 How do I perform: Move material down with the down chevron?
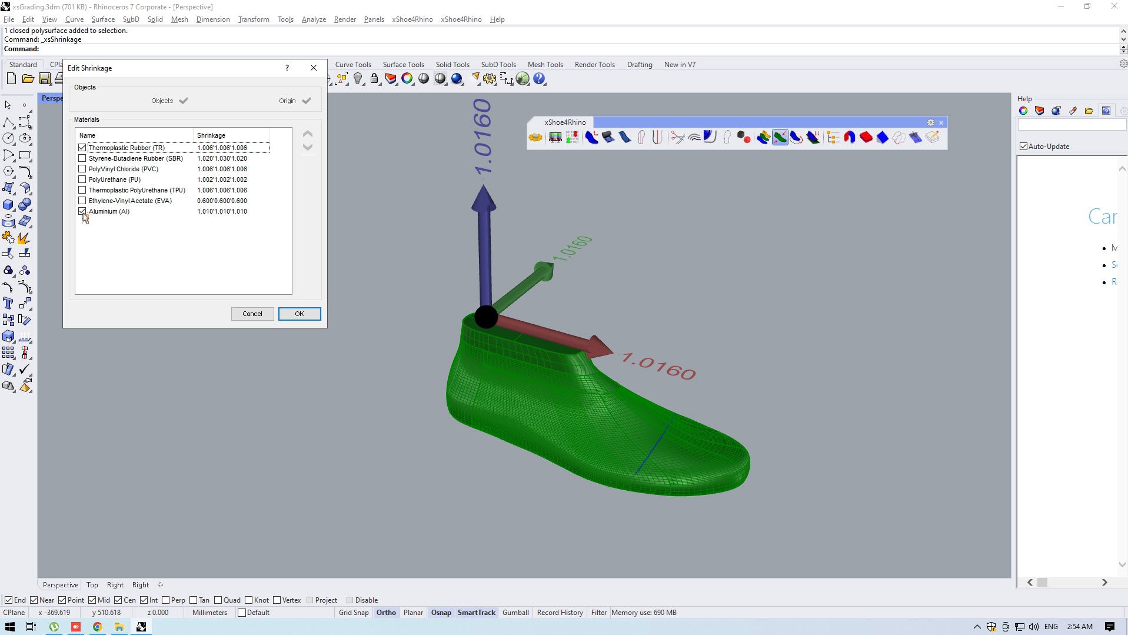(x=307, y=148)
